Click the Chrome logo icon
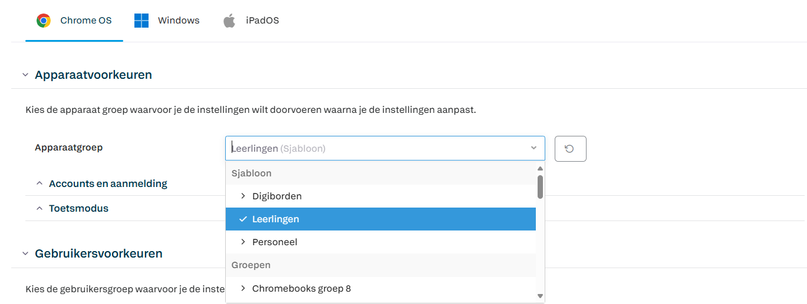The image size is (807, 304). click(x=44, y=21)
